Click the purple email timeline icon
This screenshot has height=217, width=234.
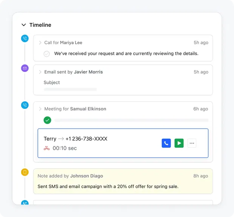25,68
